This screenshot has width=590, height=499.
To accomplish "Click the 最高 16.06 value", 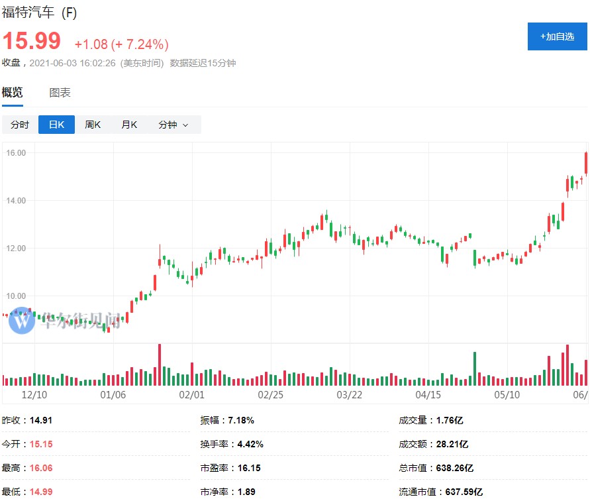I will click(41, 468).
